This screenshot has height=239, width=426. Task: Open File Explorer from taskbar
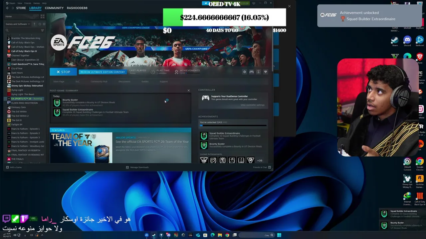coord(220,235)
